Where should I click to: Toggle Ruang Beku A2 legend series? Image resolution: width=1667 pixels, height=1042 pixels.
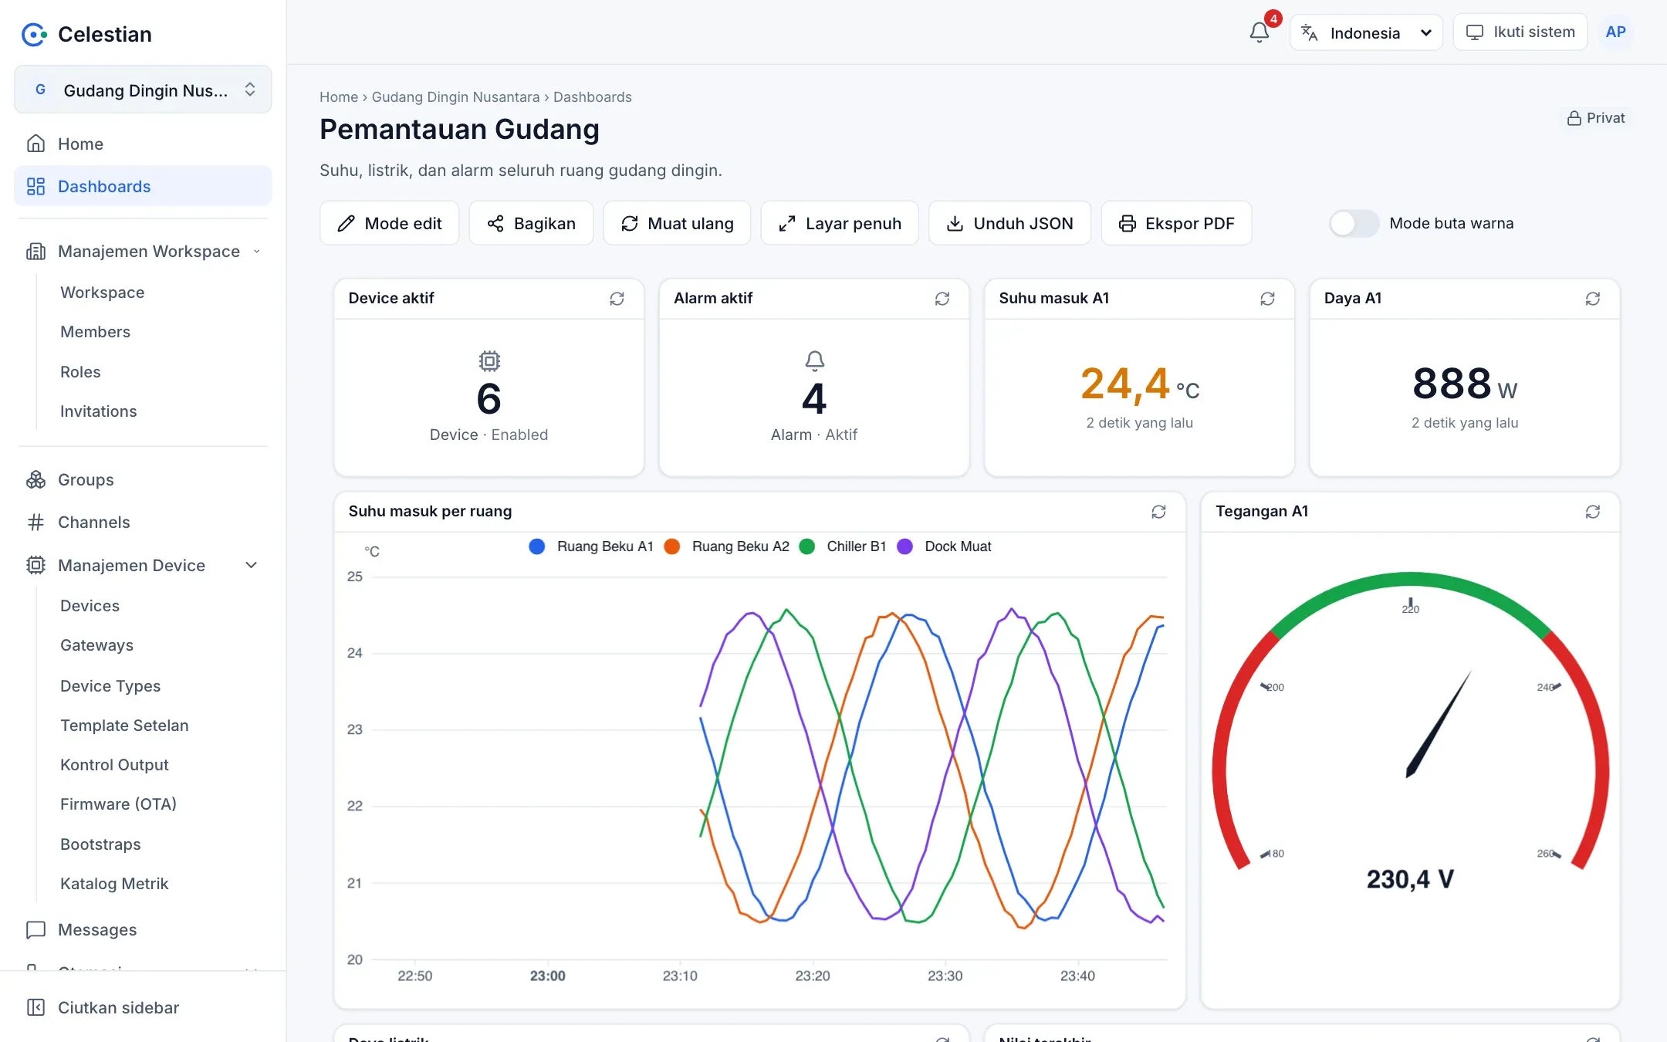726,546
